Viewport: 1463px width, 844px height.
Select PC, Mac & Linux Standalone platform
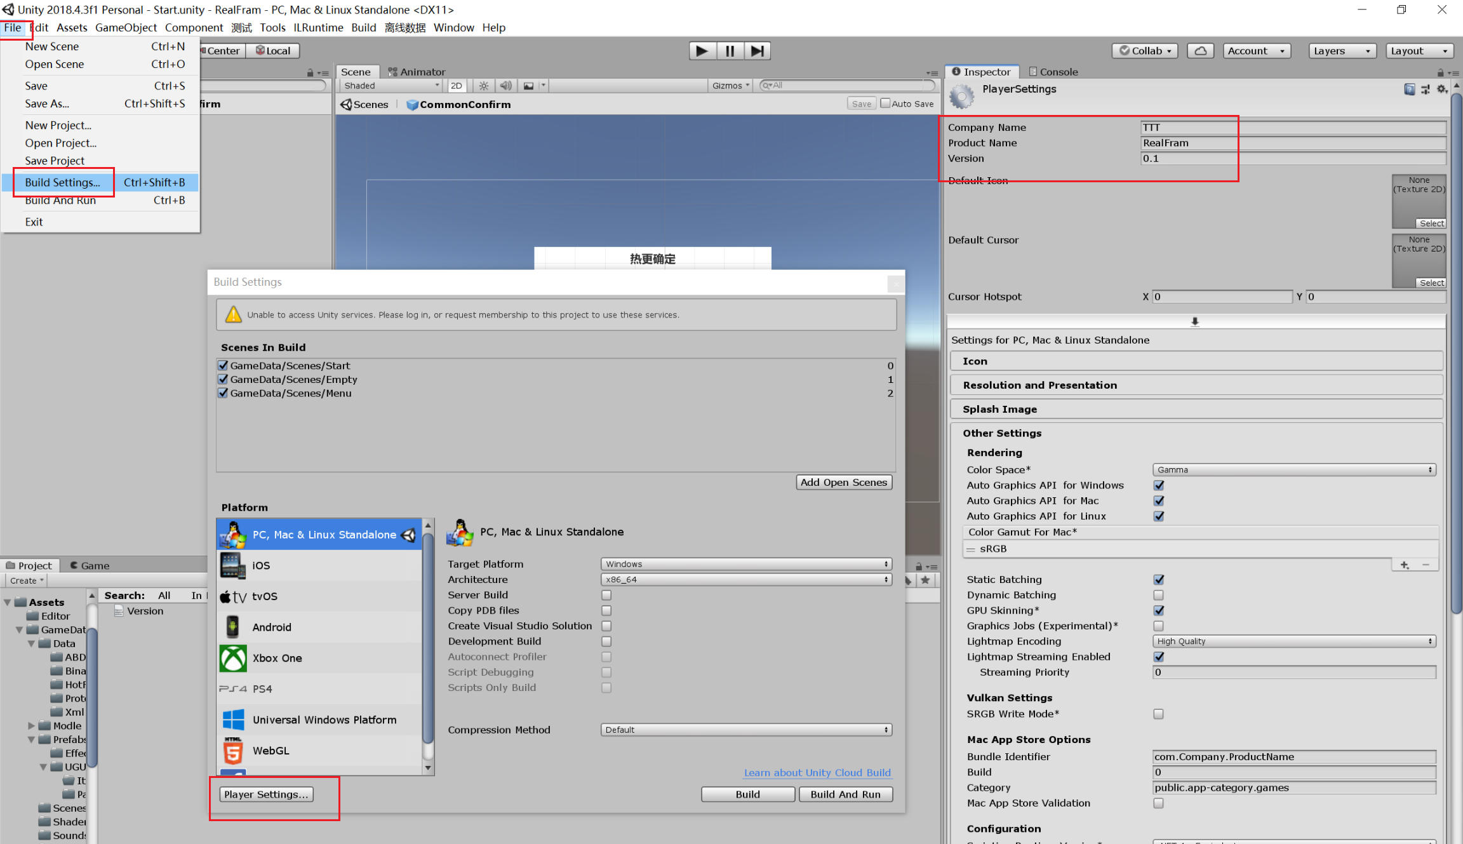319,535
